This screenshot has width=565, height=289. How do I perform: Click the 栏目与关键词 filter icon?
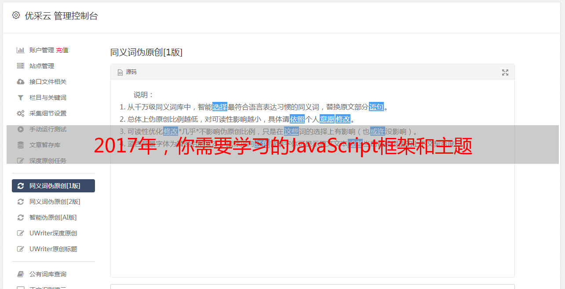pos(20,98)
